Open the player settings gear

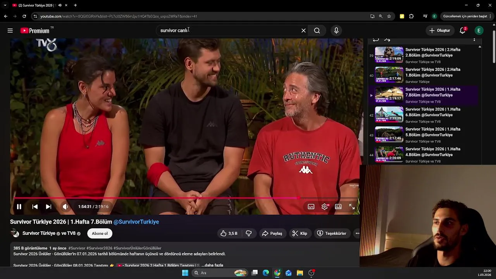[325, 207]
